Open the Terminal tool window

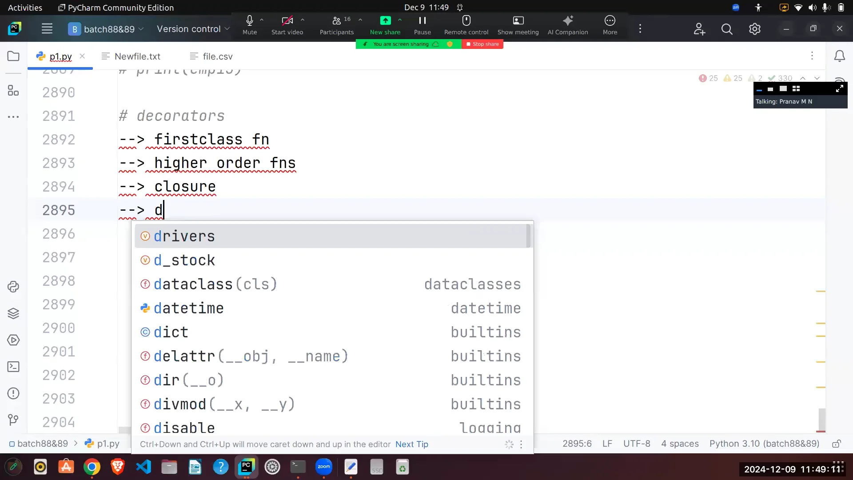pos(13,367)
